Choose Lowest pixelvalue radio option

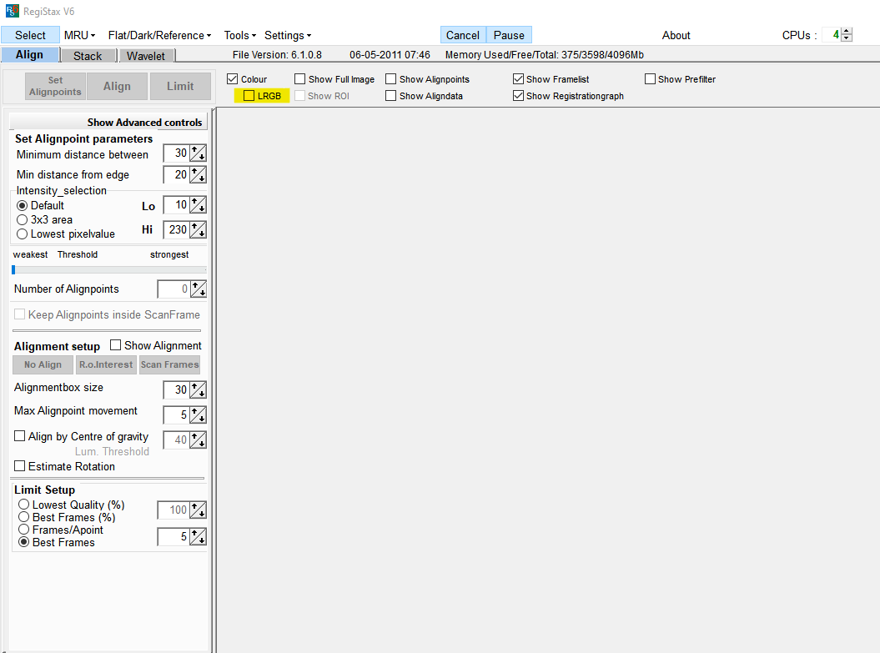22,234
